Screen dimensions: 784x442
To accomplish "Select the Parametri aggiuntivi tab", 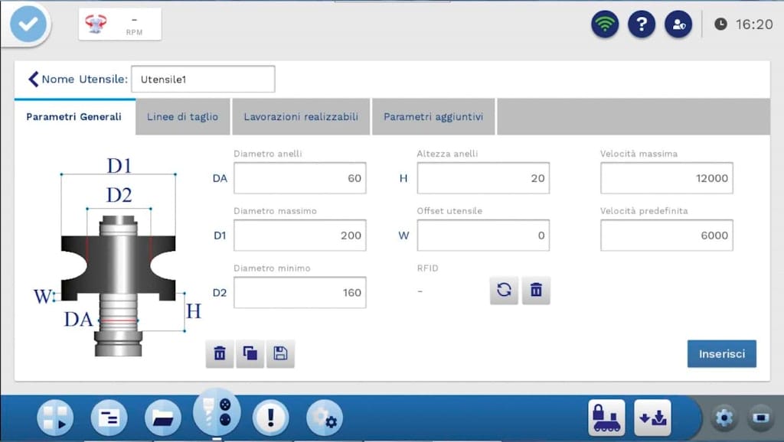I will (433, 117).
